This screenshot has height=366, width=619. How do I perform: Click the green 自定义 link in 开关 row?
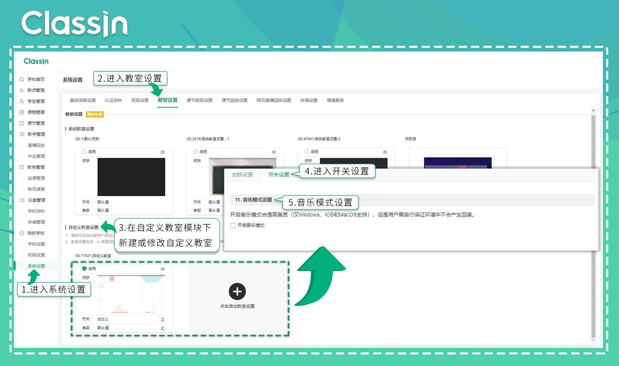[103, 319]
